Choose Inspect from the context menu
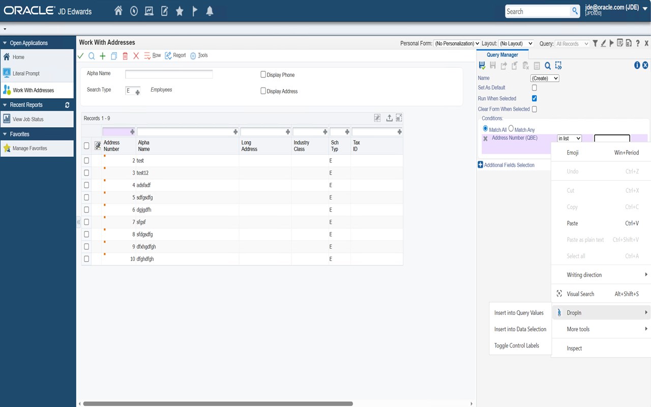 [601, 348]
